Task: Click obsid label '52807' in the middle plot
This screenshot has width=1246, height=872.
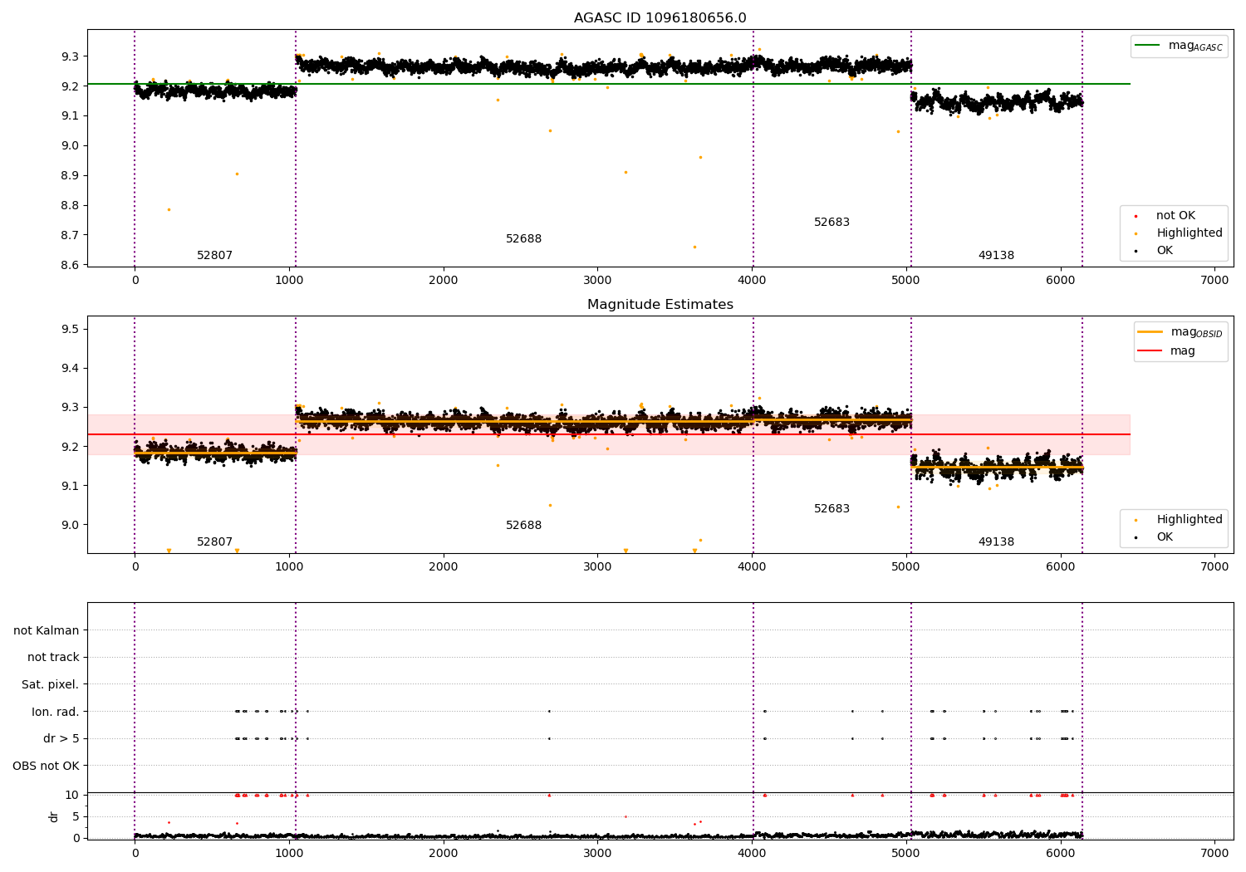Action: (x=214, y=542)
